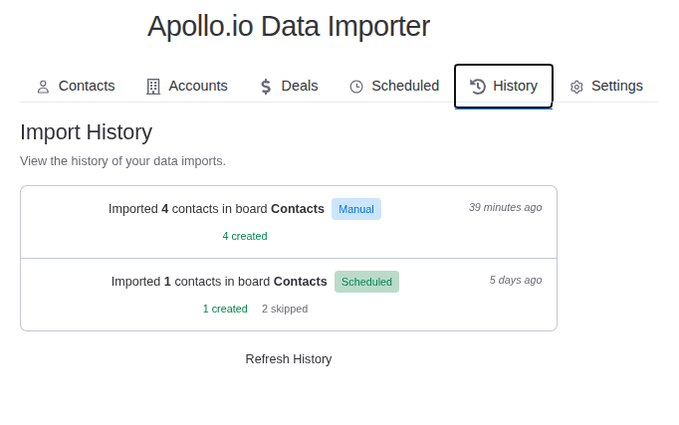Select the History tab
The image size is (679, 425).
(x=504, y=87)
